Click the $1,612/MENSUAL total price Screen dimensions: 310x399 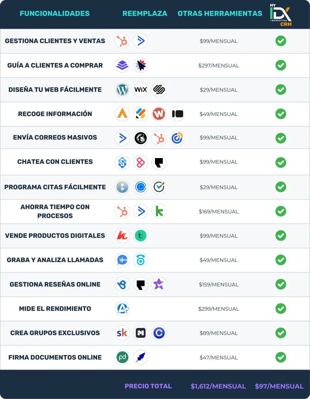[218, 386]
